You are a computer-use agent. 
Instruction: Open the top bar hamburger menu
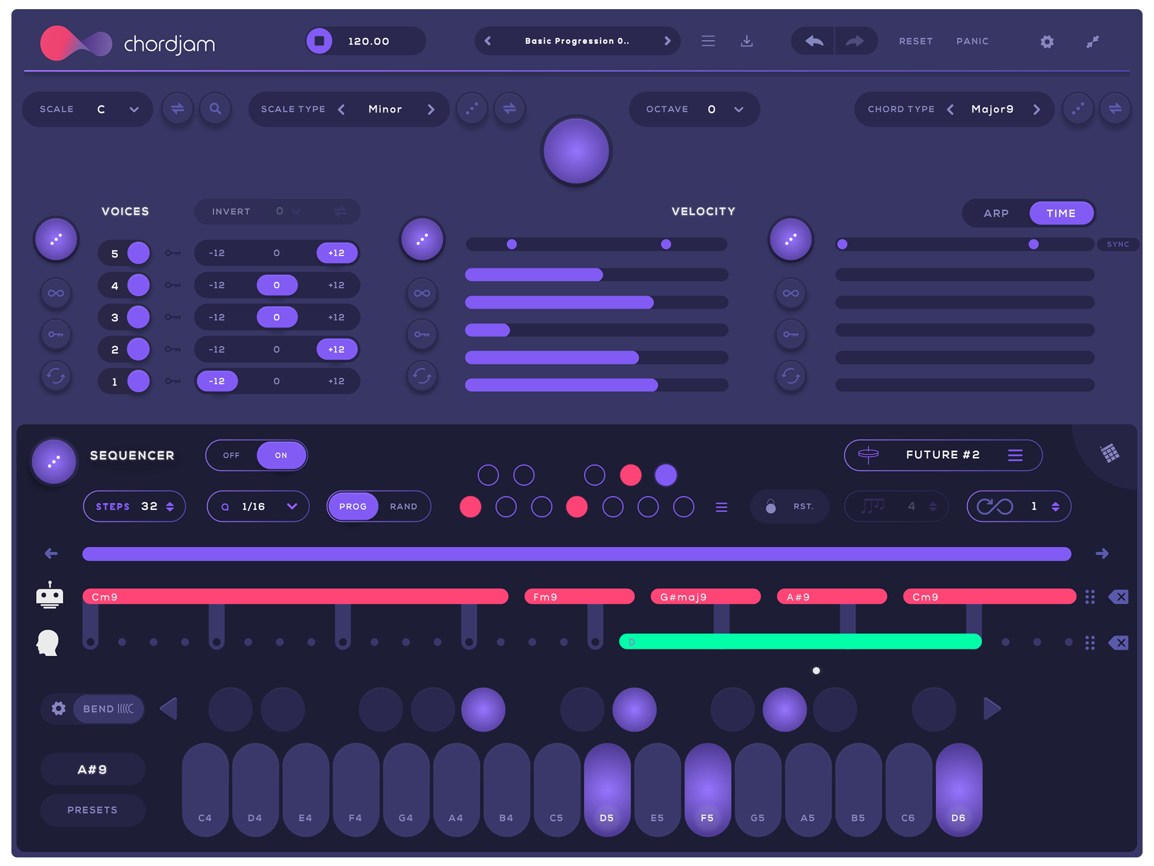click(708, 41)
